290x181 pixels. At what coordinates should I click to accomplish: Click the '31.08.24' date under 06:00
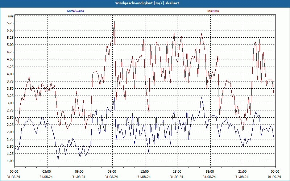[x=79, y=177]
